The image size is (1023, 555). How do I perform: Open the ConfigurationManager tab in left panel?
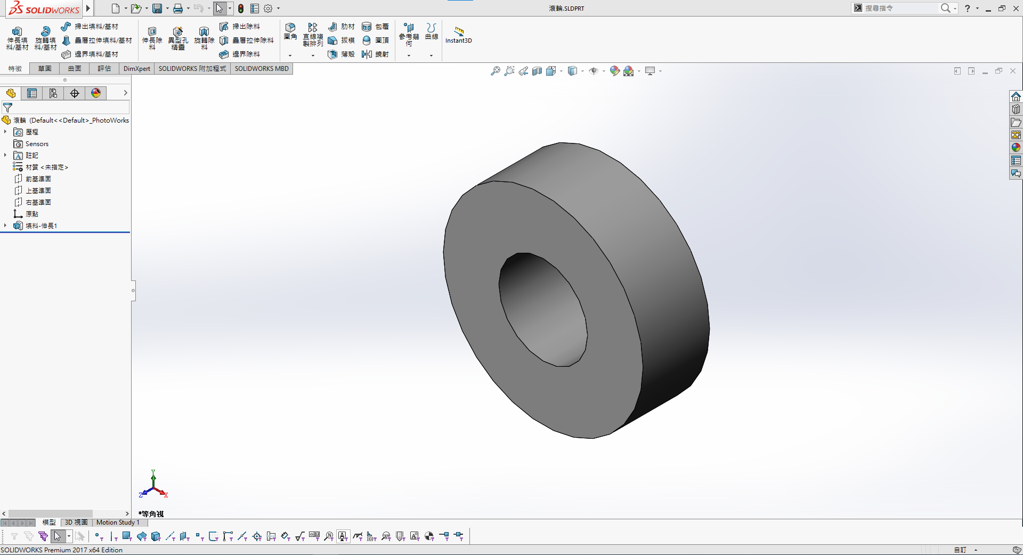[x=53, y=93]
